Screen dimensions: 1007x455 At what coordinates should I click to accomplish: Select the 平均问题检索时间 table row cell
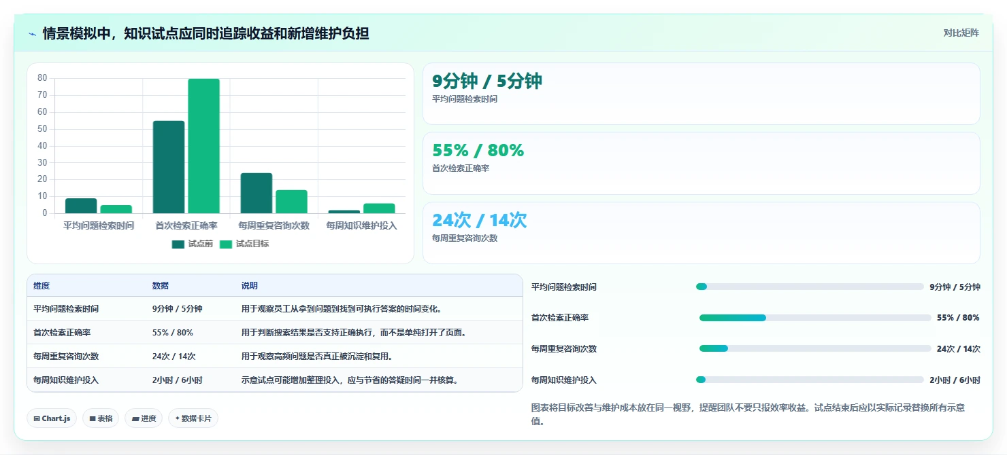(x=66, y=309)
